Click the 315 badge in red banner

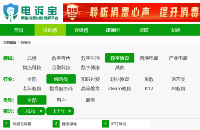pos(72,12)
